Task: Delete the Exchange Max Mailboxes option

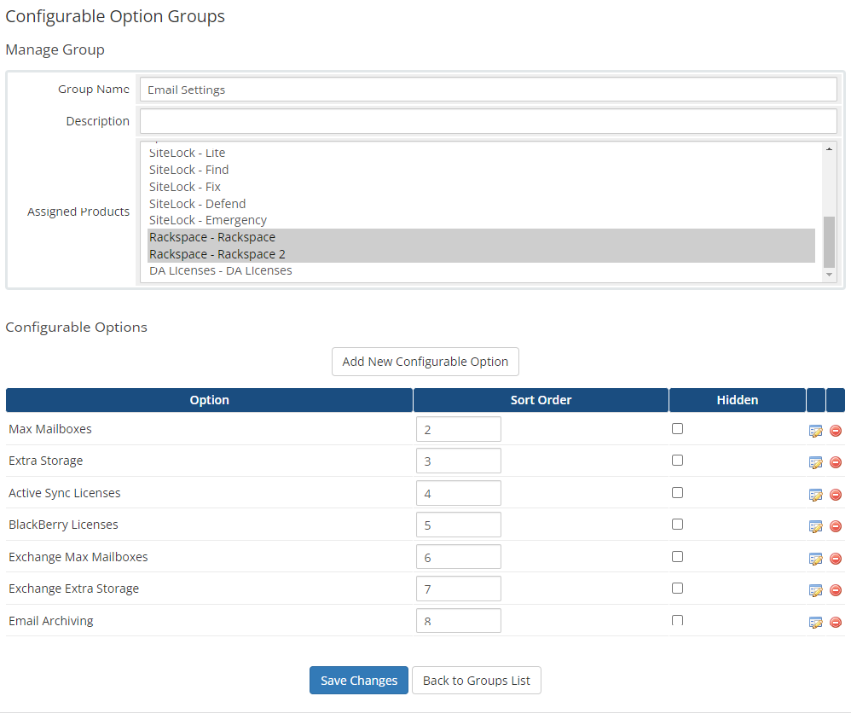Action: click(836, 559)
